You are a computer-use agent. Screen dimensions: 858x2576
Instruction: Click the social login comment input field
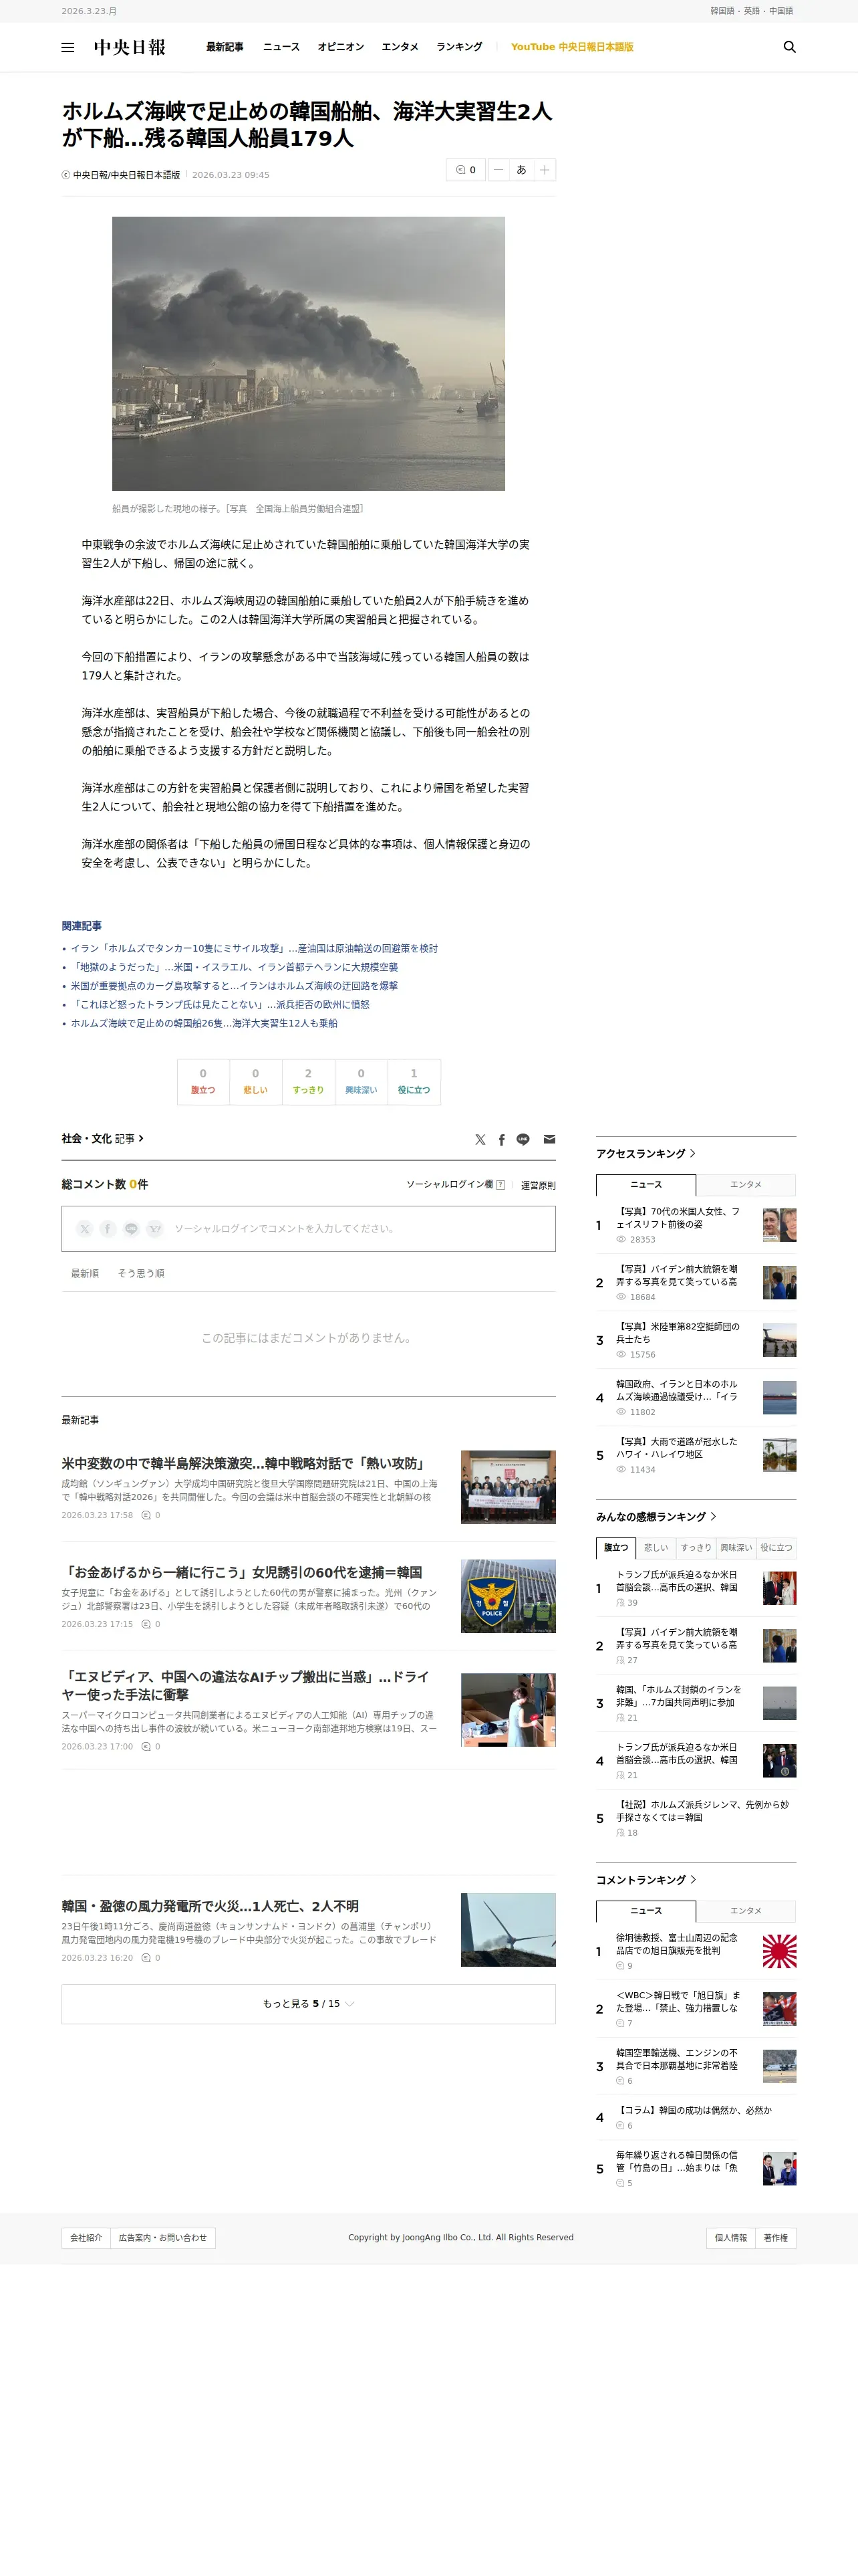[309, 1228]
